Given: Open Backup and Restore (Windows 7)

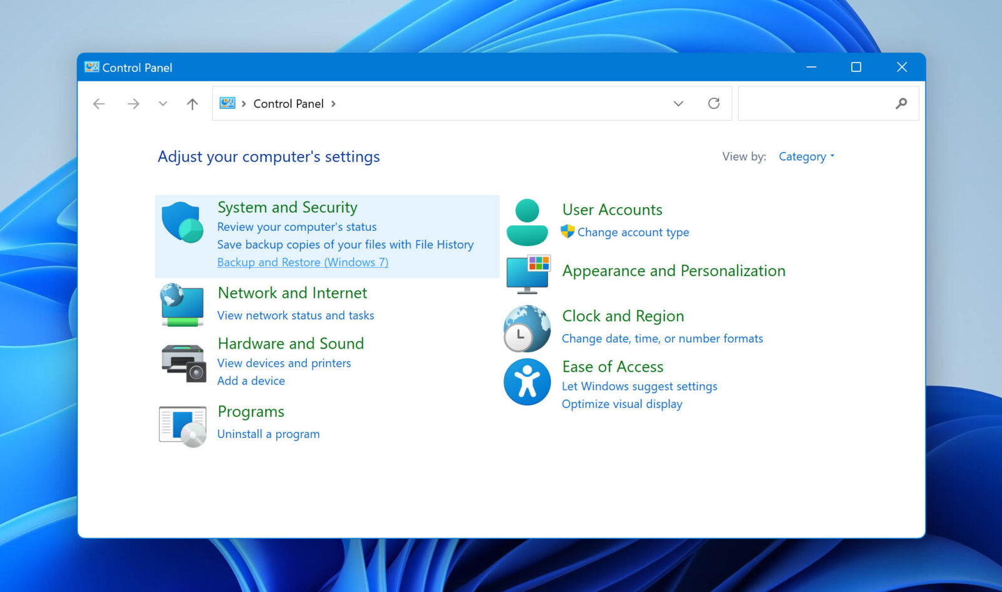Looking at the screenshot, I should click(302, 262).
